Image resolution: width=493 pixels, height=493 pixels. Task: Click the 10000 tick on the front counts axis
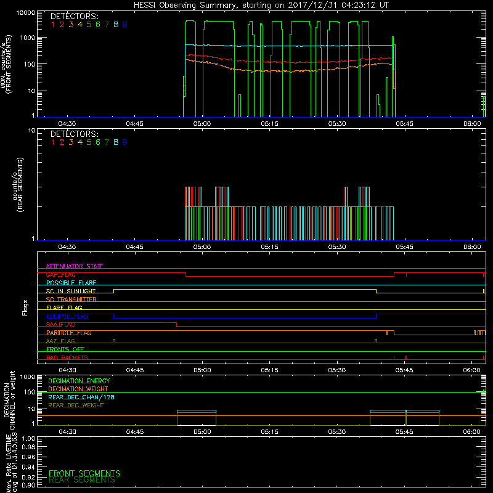pos(26,13)
